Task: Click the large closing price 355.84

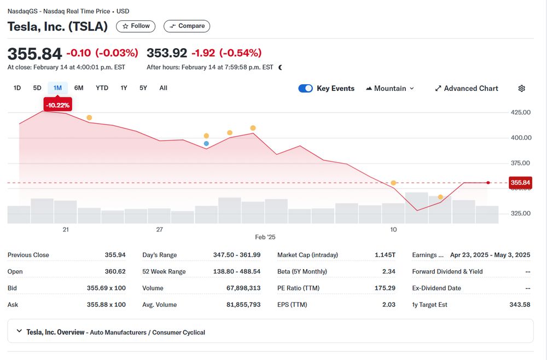Action: [x=34, y=54]
